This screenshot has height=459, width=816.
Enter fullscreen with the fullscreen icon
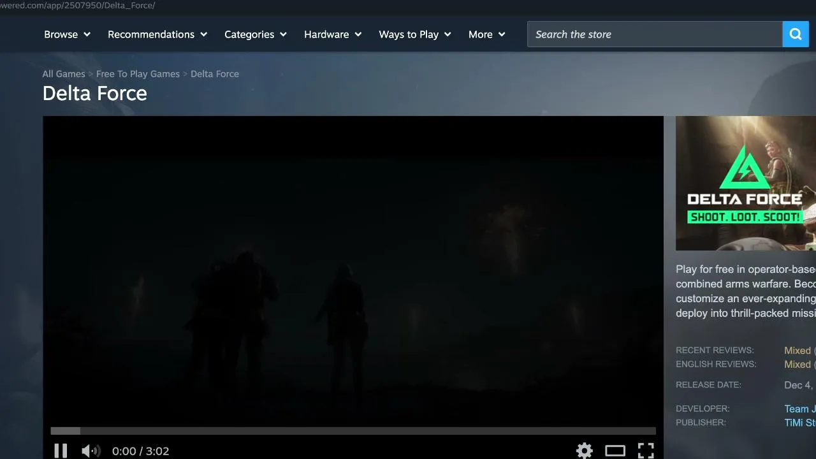pyautogui.click(x=646, y=451)
